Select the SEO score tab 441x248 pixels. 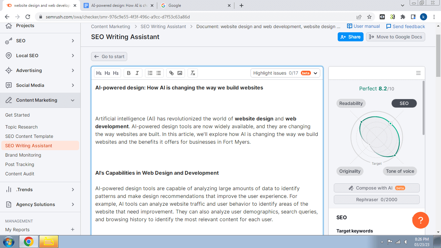(x=404, y=103)
